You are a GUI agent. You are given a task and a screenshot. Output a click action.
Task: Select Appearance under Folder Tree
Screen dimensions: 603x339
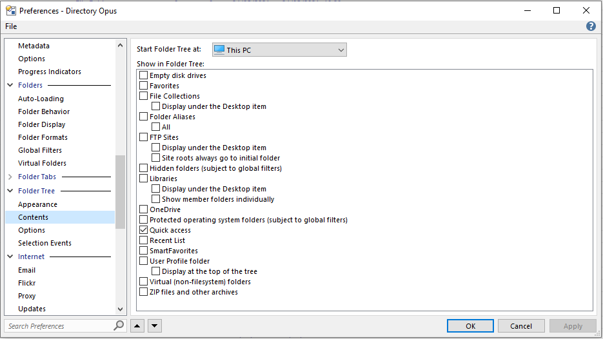click(37, 204)
